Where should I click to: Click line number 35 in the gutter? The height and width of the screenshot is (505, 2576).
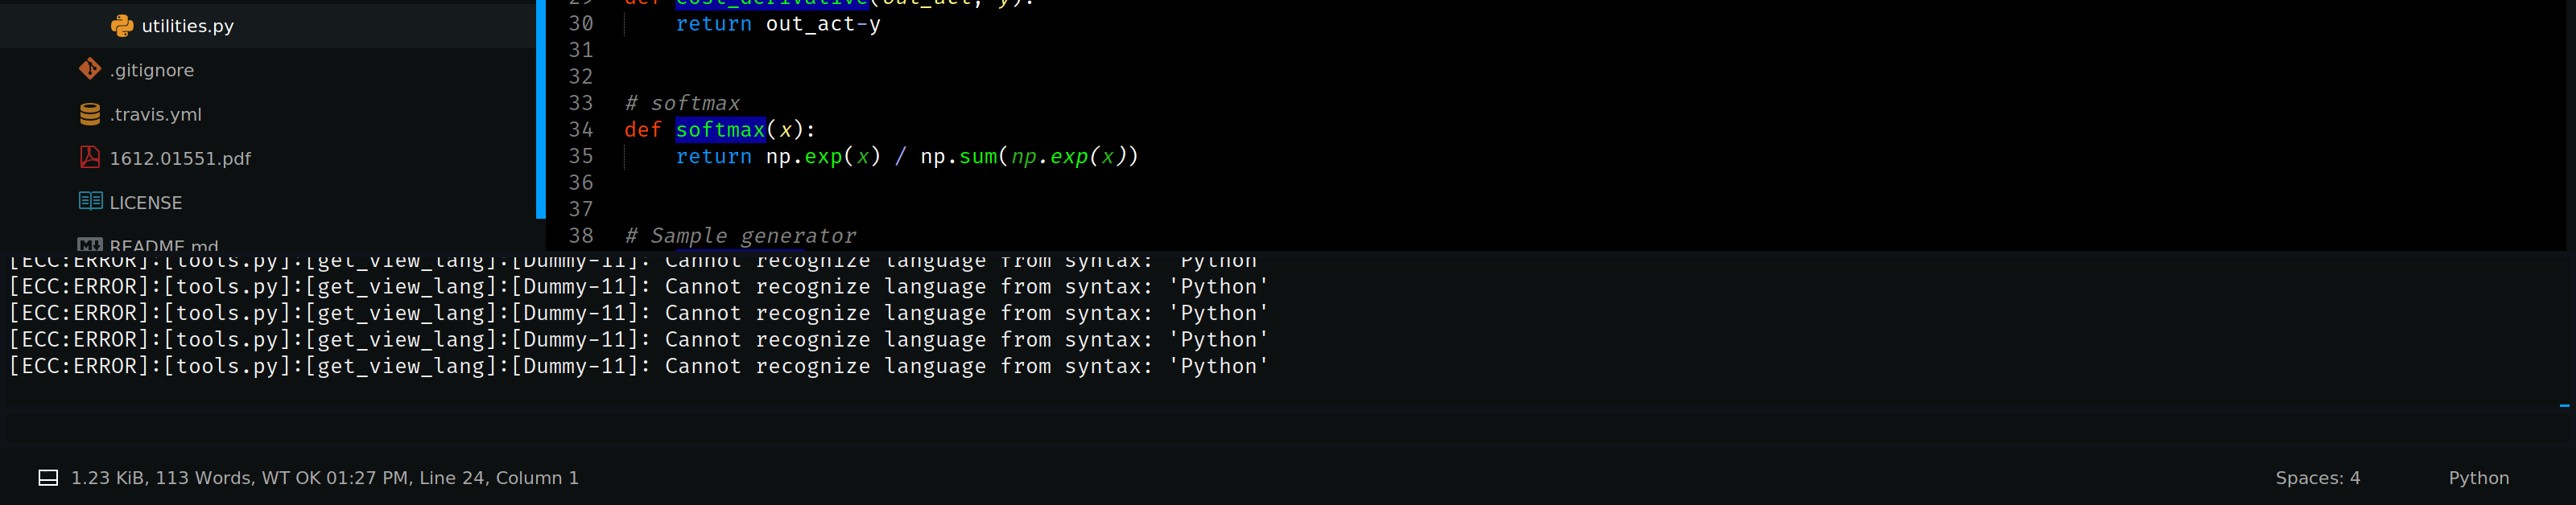[581, 157]
